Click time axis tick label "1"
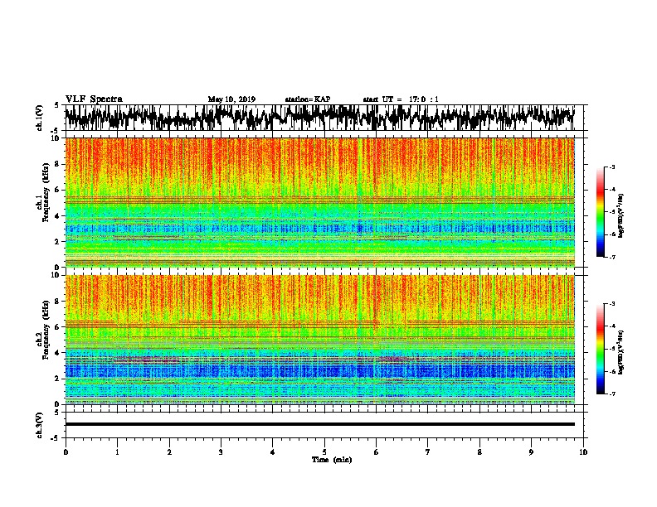The height and width of the screenshot is (507, 657). point(117,452)
